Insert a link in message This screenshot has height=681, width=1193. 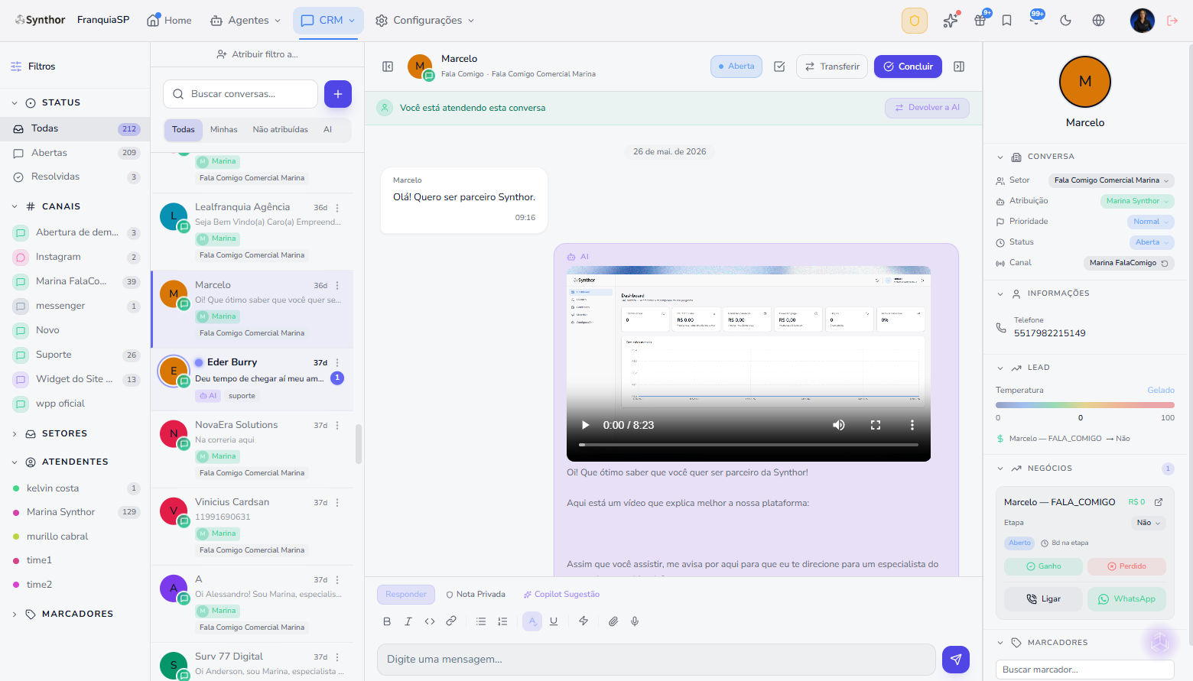(x=451, y=621)
